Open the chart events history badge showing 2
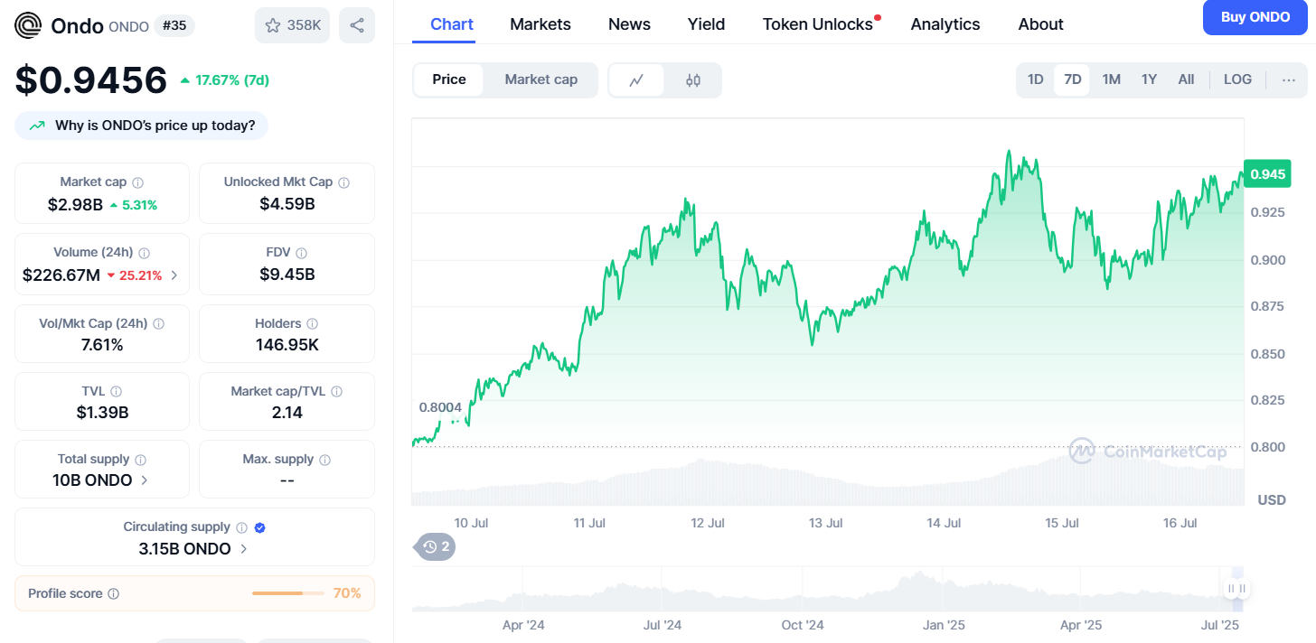 437,546
